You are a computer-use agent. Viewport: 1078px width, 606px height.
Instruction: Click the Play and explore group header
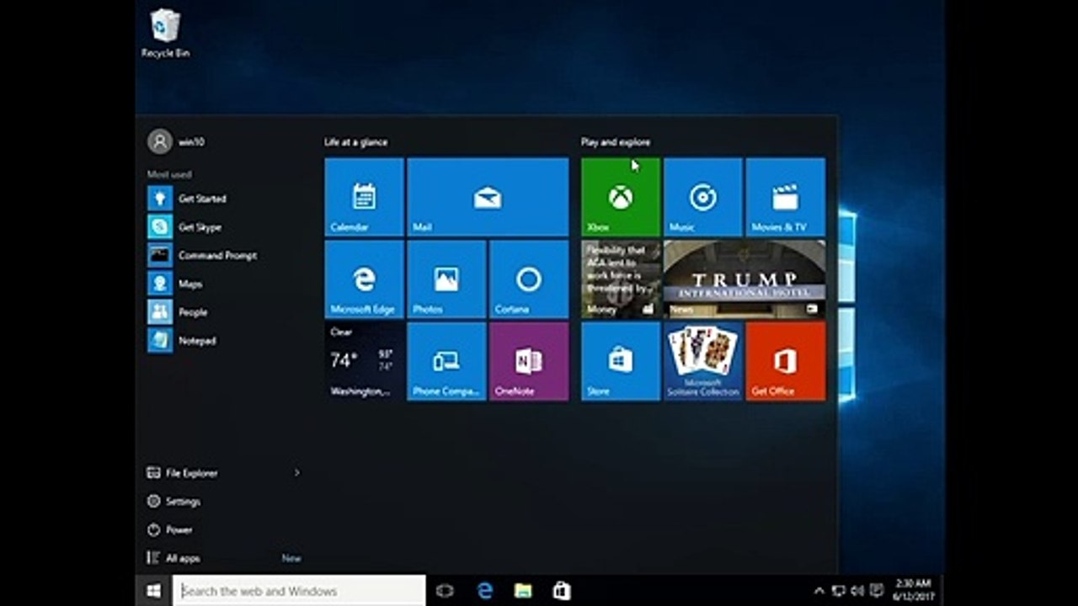coord(616,142)
